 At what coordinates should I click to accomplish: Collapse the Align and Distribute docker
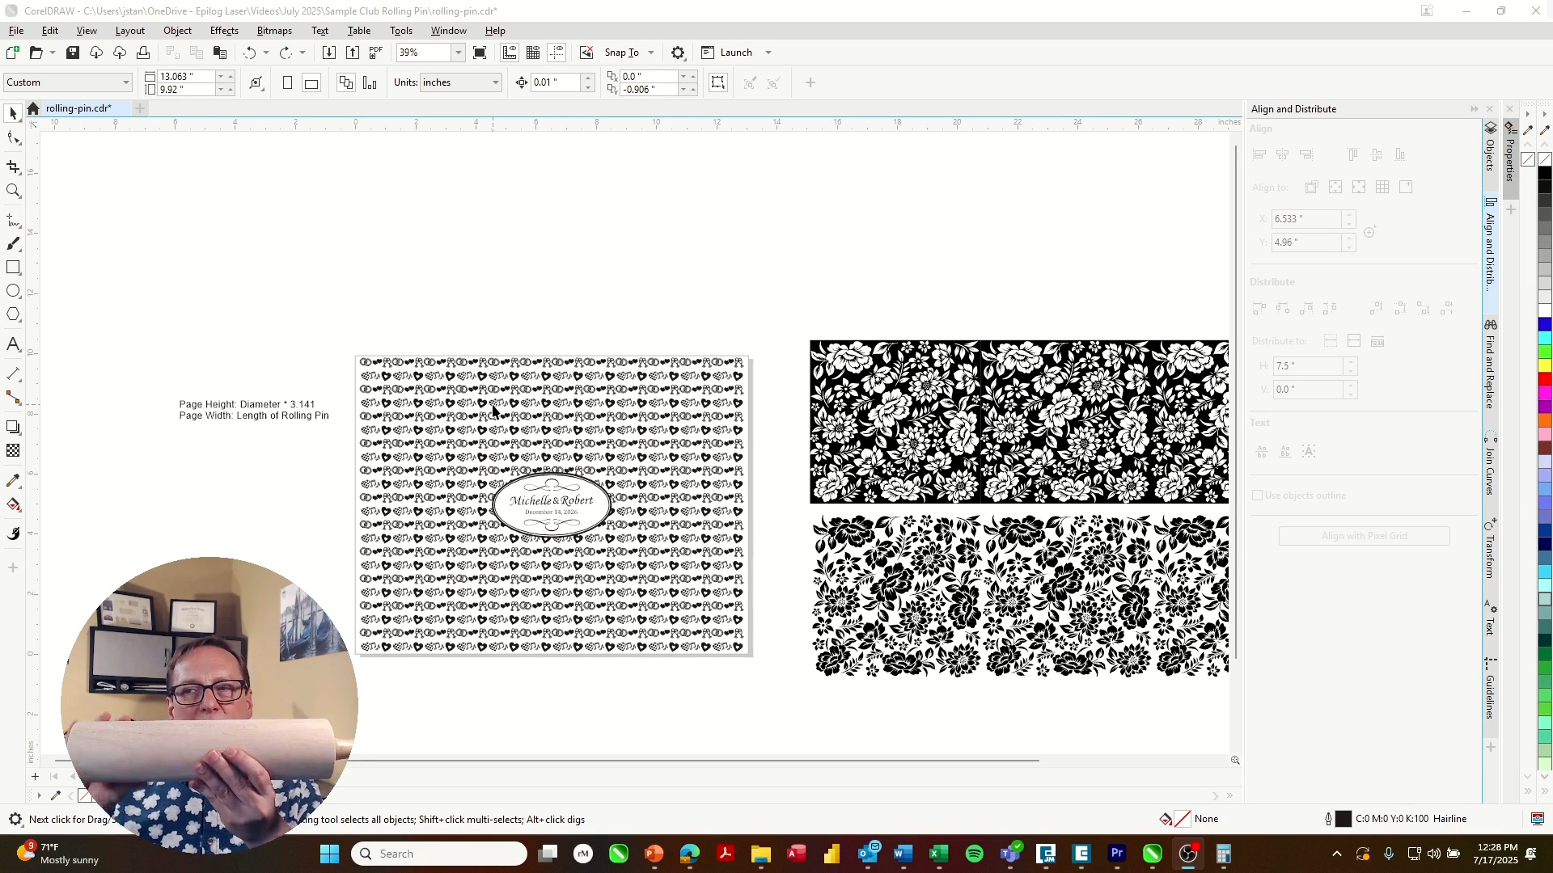(1474, 109)
